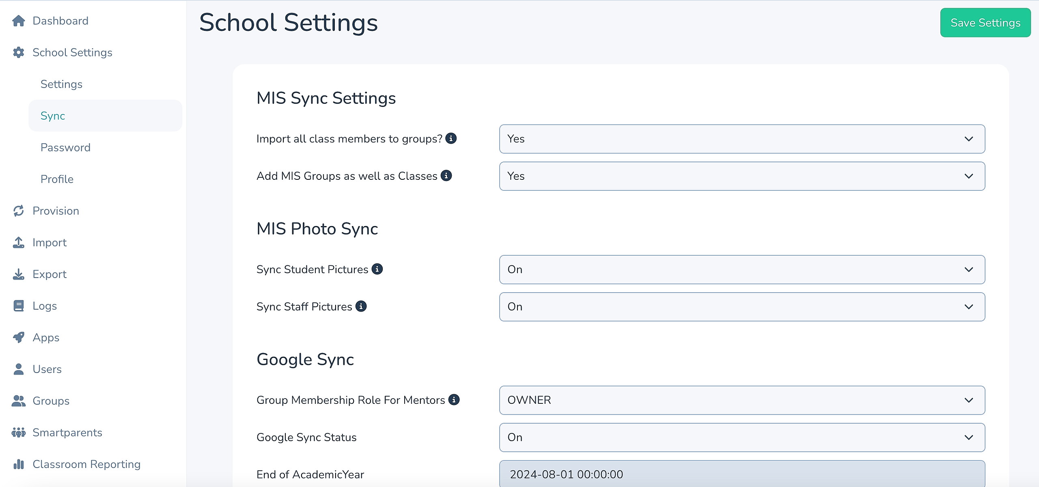The width and height of the screenshot is (1039, 487).
Task: Click the Provision sync arrows icon
Action: click(x=19, y=211)
